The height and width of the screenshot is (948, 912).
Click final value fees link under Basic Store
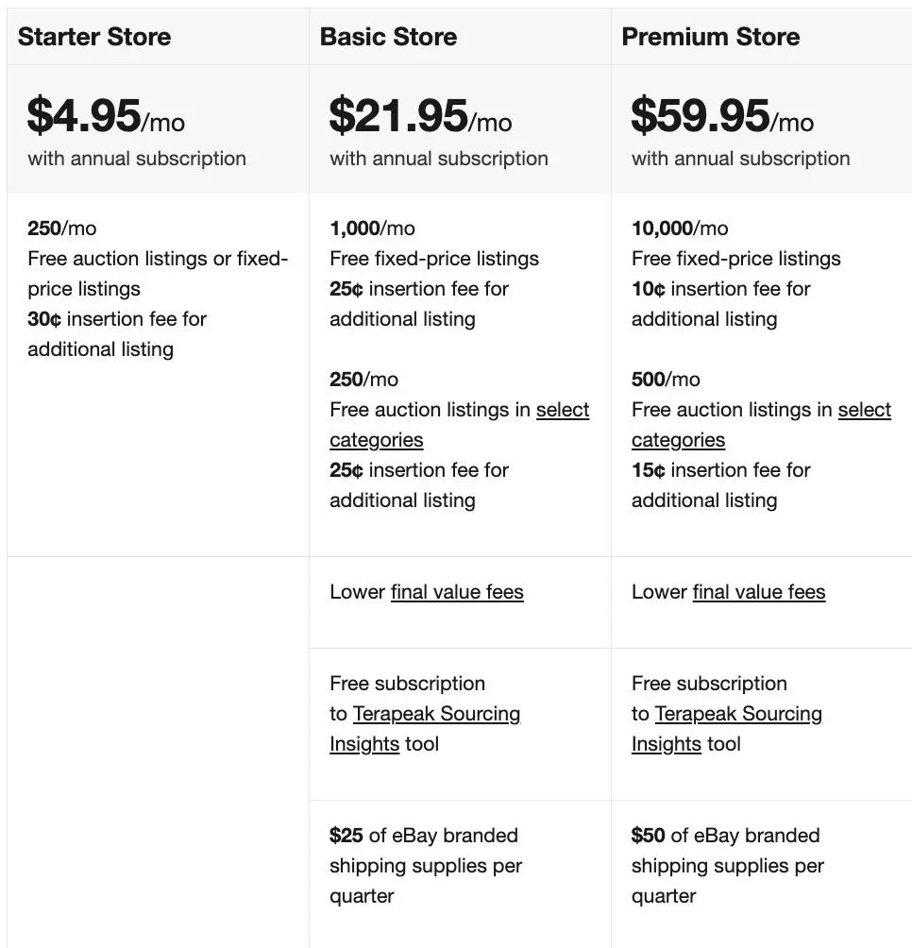[457, 592]
